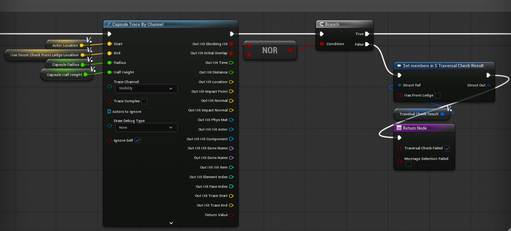This screenshot has height=231, width=511.
Task: Click the Struct Ref input pin
Action: click(x=399, y=85)
